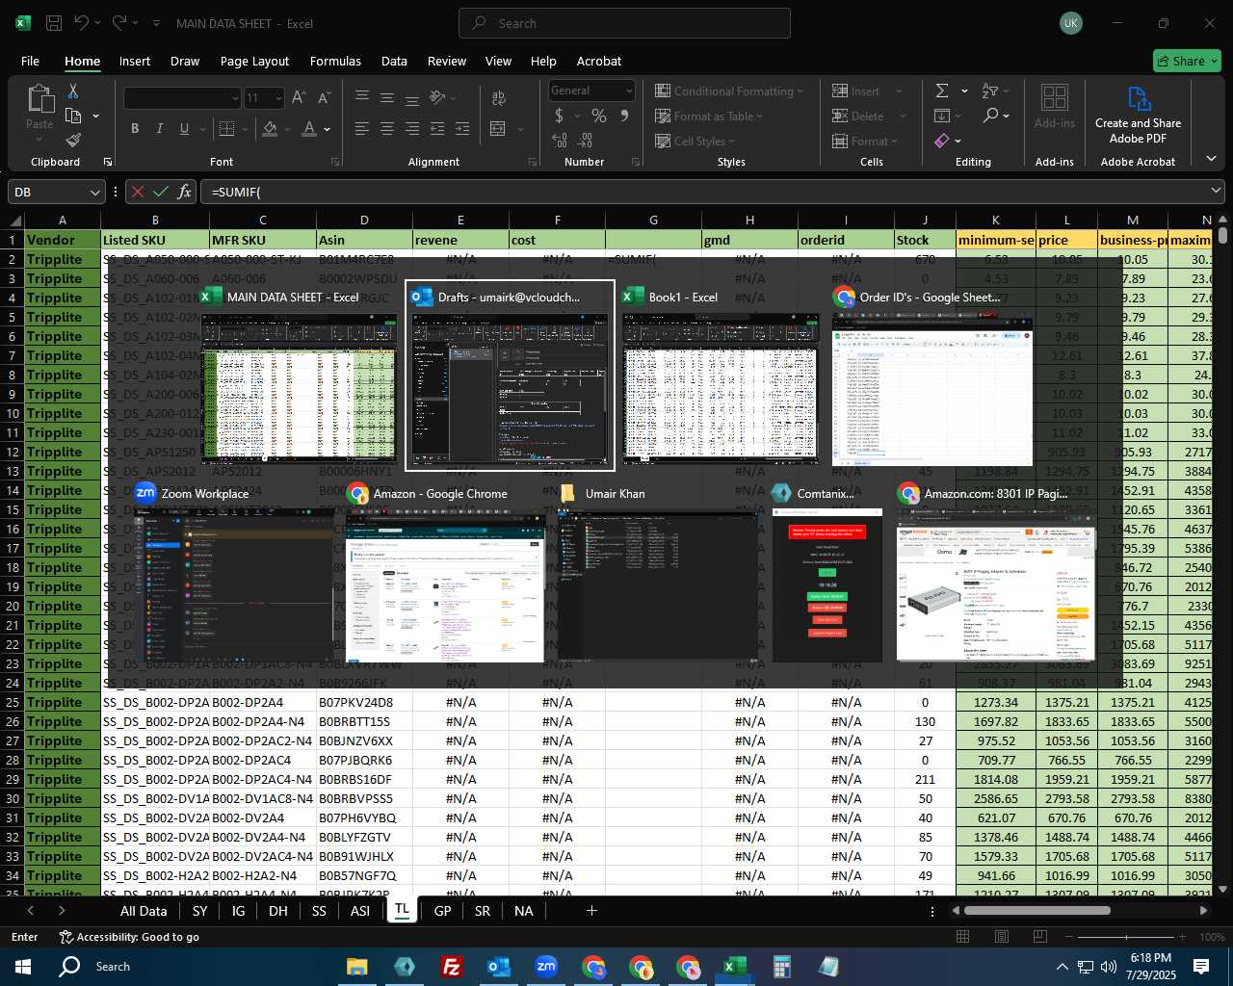Toggle Italic formatting
1233x986 pixels.
click(x=159, y=128)
